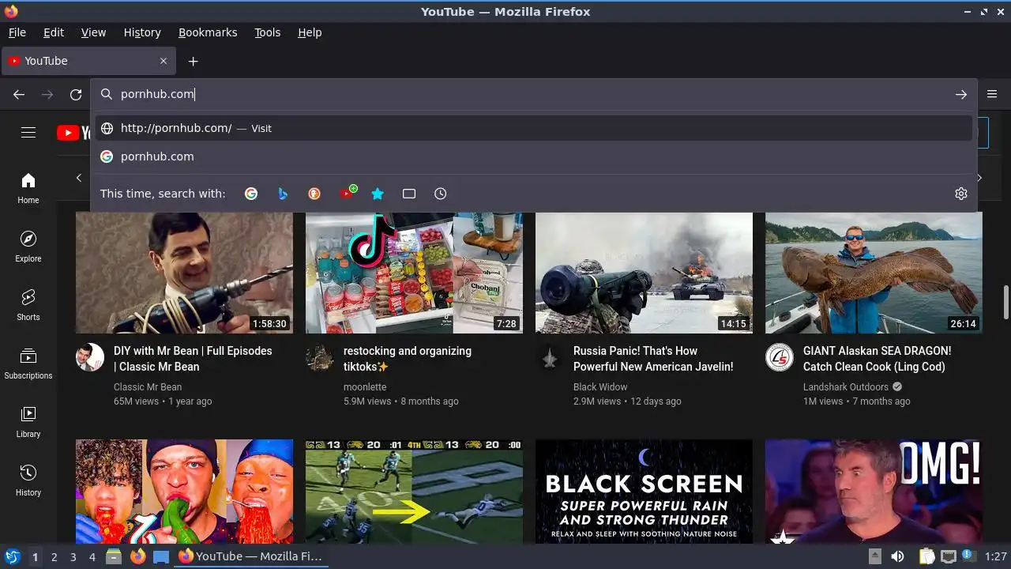Choose the Google search suggestion row
Viewport: 1011px width, 569px height.
coord(534,156)
